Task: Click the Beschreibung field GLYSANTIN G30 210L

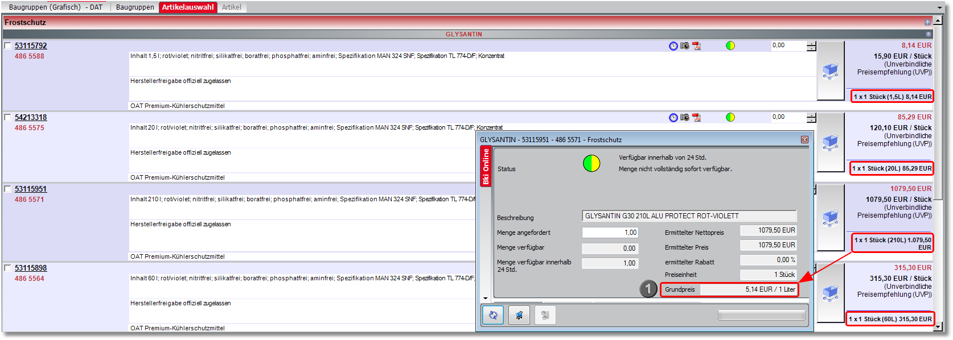Action: point(689,216)
